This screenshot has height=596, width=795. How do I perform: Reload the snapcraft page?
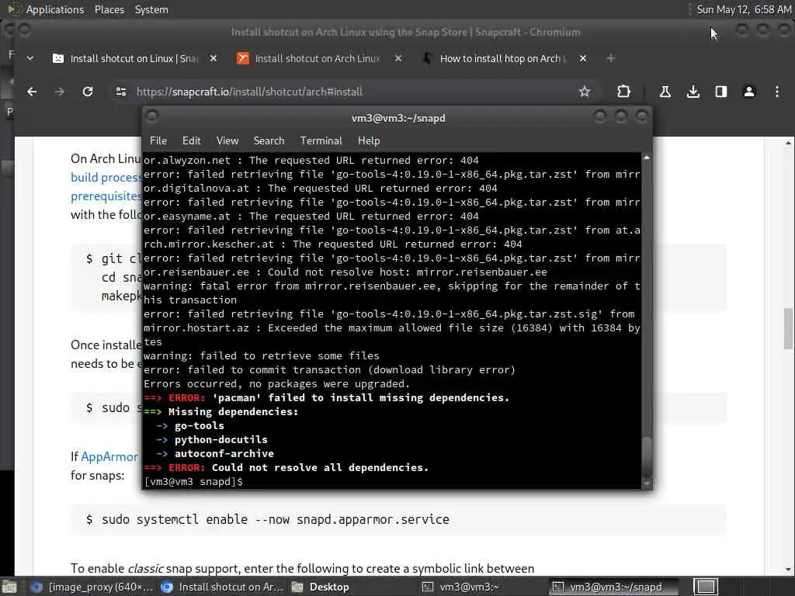88,92
